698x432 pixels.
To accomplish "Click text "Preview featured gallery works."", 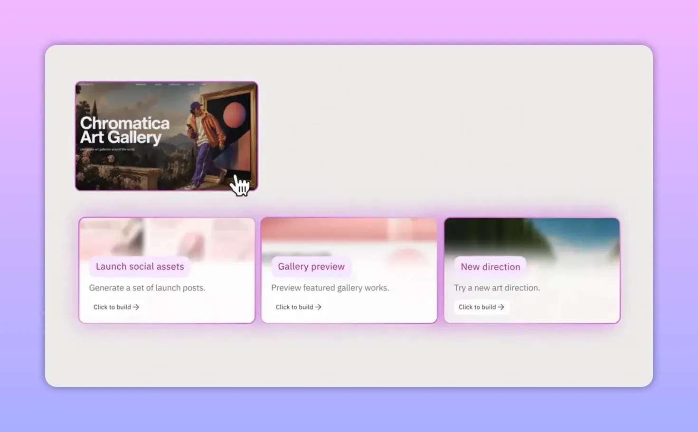I will click(330, 288).
